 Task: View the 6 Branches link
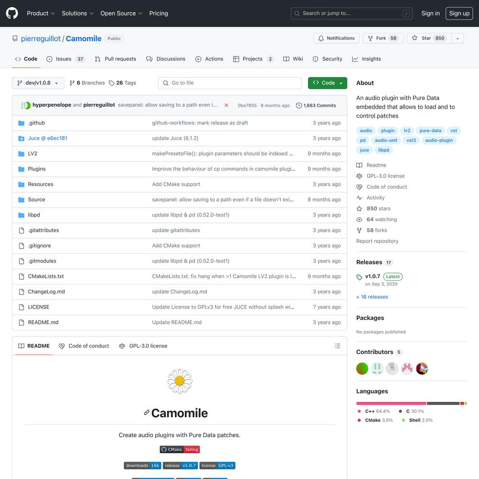point(87,83)
